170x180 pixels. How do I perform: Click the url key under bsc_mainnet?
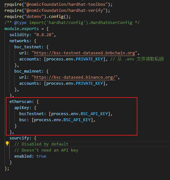point(23,77)
